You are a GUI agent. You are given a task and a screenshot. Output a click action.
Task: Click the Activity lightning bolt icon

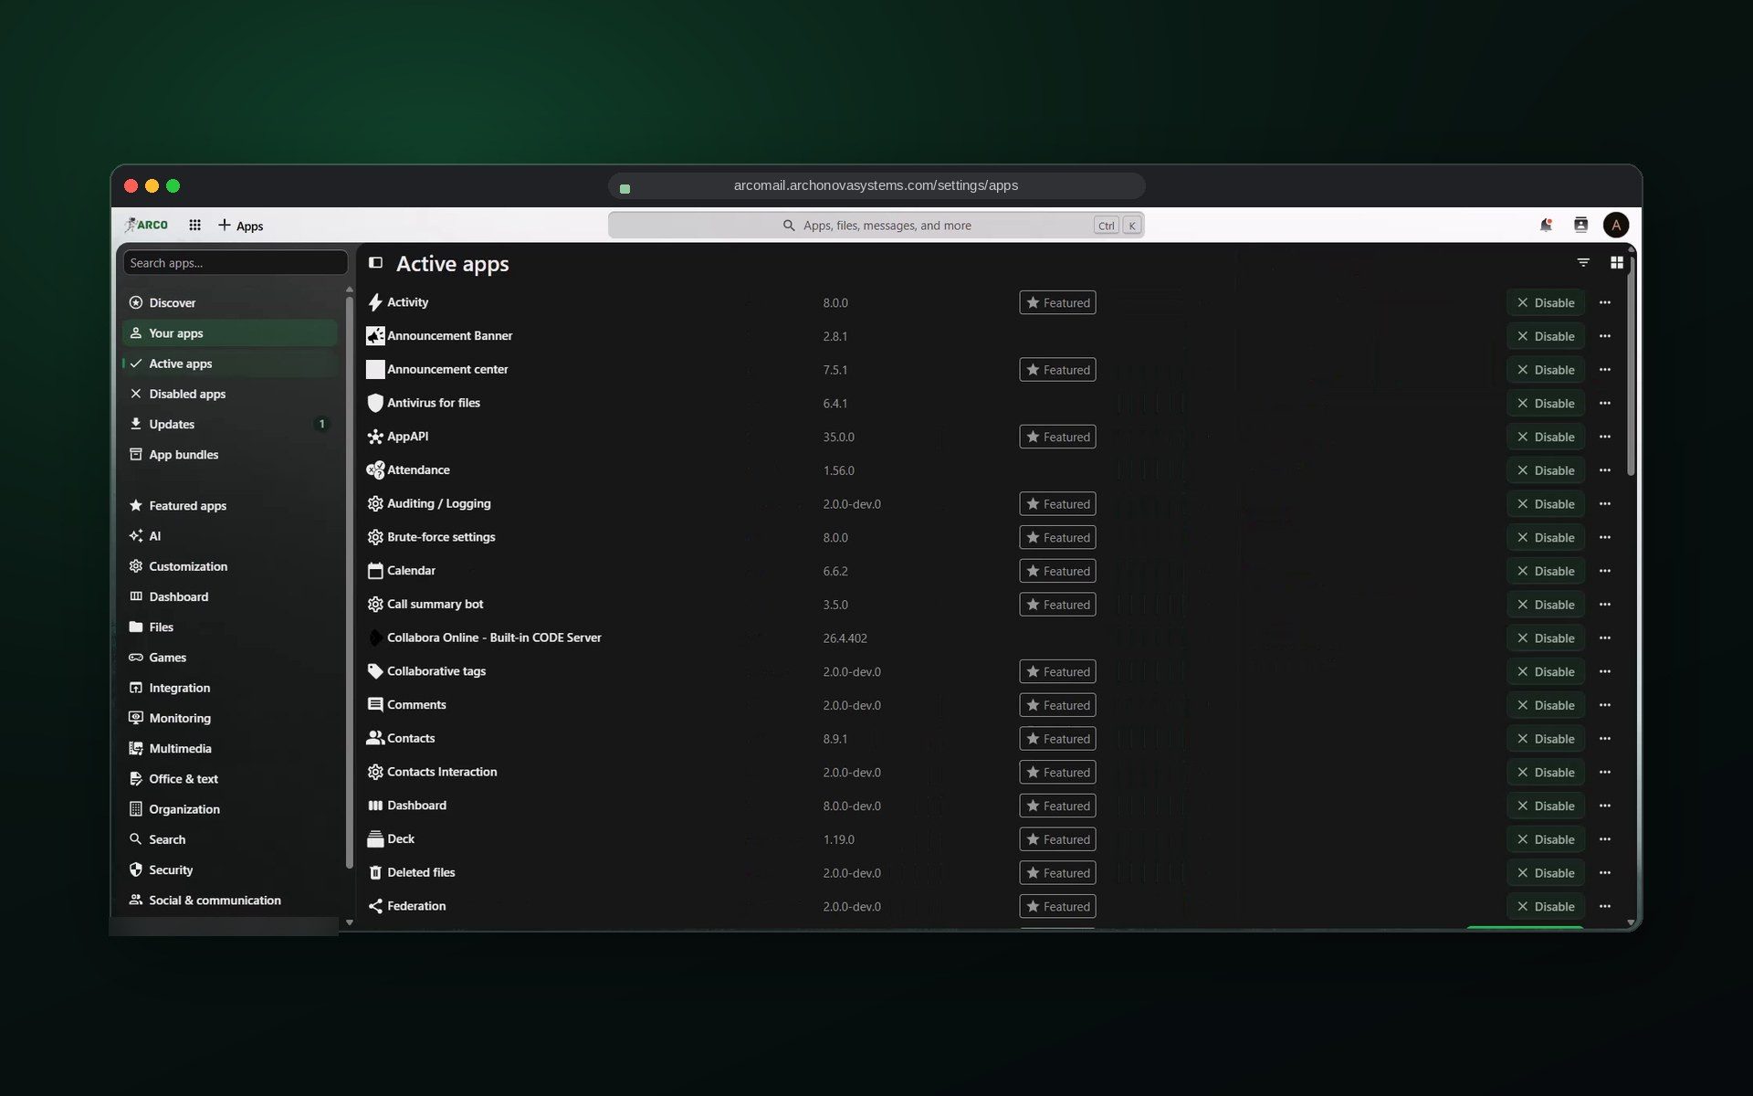tap(375, 302)
